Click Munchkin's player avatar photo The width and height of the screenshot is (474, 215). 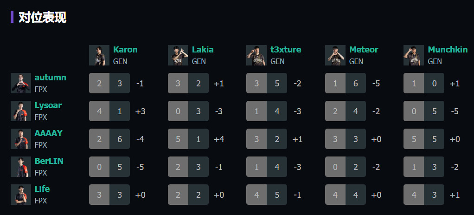(414, 55)
